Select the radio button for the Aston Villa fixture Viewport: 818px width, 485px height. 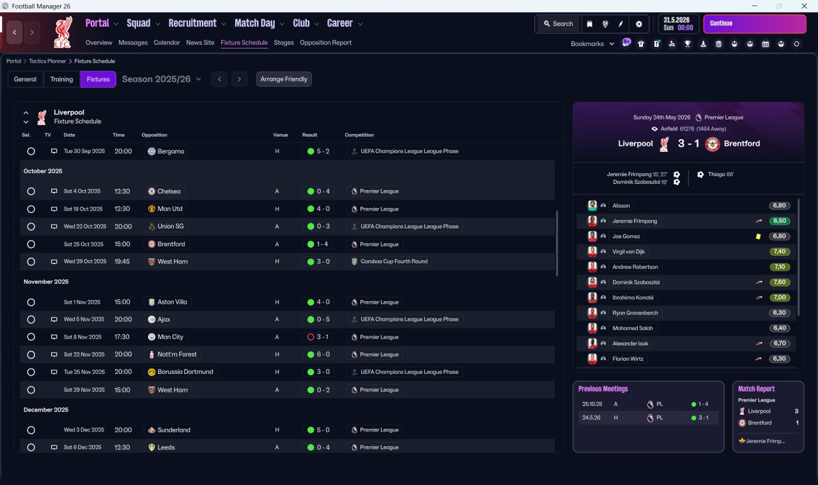pos(31,302)
